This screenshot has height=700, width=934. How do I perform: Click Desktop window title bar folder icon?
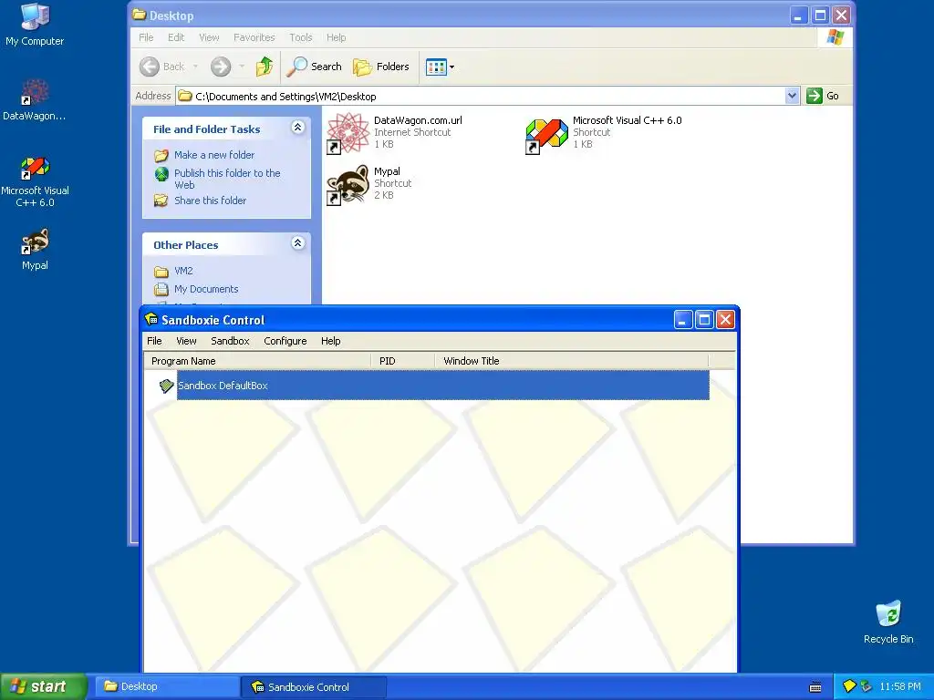(140, 15)
